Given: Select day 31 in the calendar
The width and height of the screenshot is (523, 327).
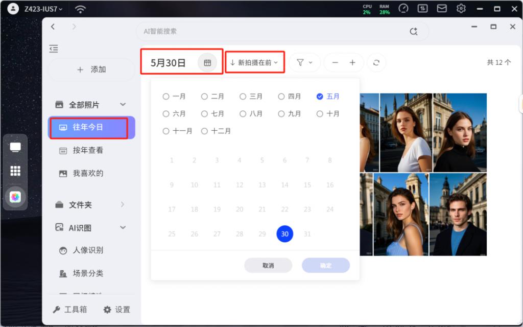Looking at the screenshot, I should pos(307,234).
